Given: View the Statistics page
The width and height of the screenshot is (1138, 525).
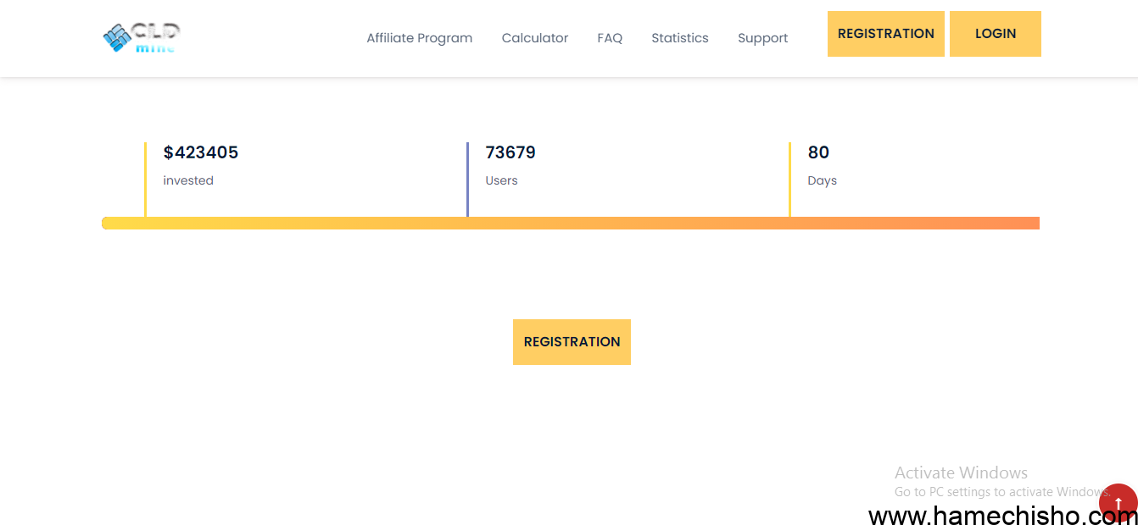Looking at the screenshot, I should [x=679, y=38].
